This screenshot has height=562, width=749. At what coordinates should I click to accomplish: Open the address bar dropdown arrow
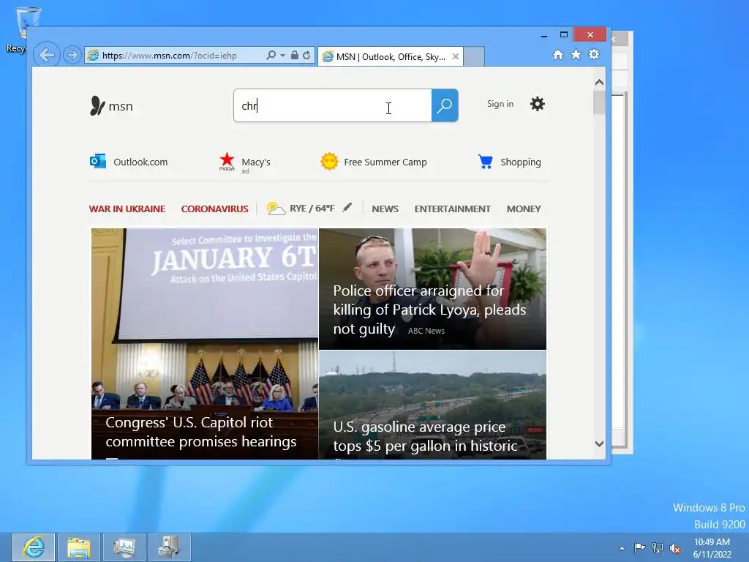pos(282,56)
